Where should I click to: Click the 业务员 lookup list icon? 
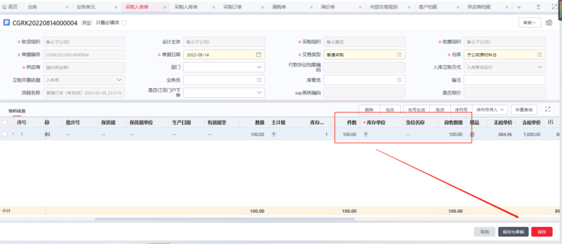click(259, 80)
